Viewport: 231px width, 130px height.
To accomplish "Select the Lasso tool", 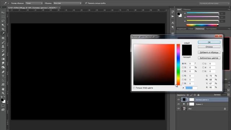I will click(3, 21).
